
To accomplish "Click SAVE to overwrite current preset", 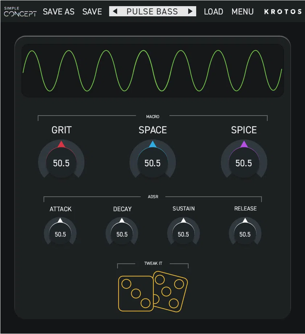I will point(92,12).
